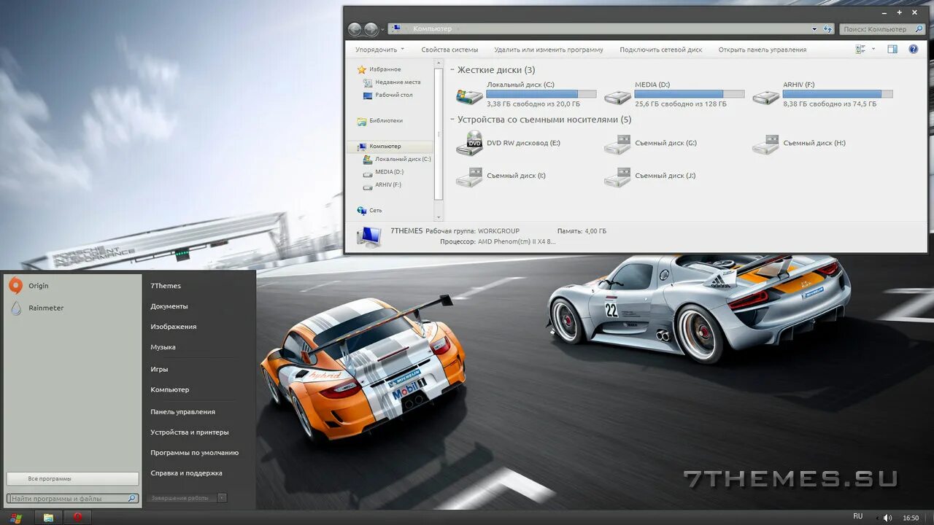The image size is (934, 525).
Task: Click the Windows Start orb
Action: click(x=15, y=518)
